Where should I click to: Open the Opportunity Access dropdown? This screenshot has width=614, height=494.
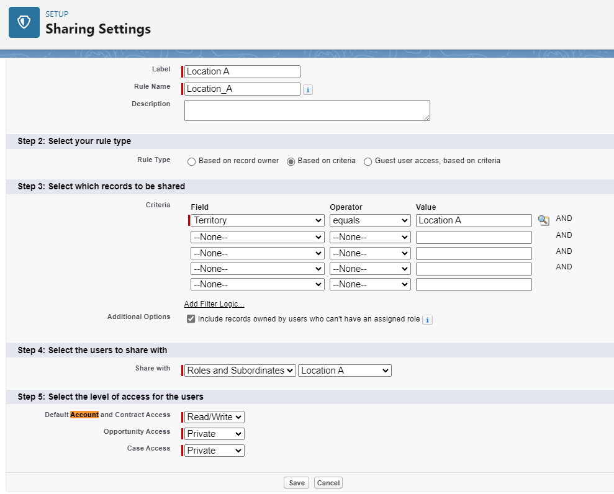click(214, 434)
